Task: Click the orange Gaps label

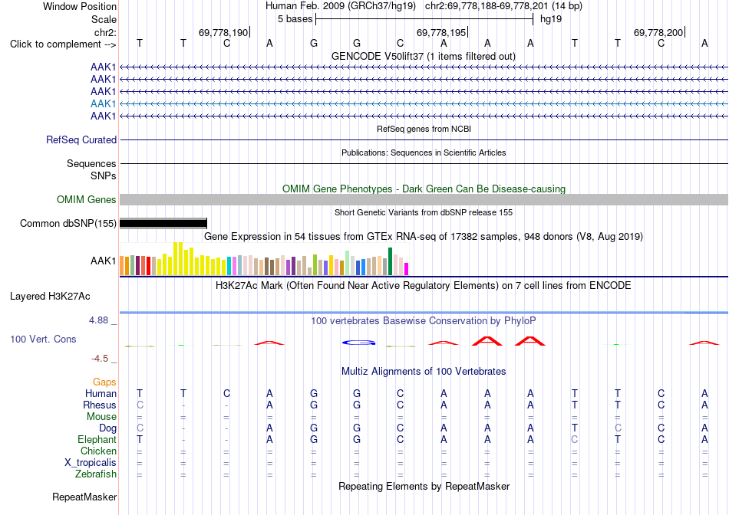Action: coord(104,382)
